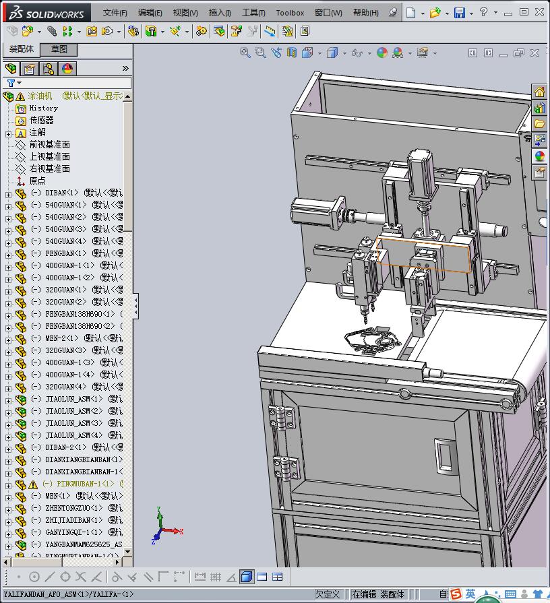Viewport: 550px width, 603px height.
Task: Click the Insert Components toolbar icon
Action: click(x=28, y=31)
